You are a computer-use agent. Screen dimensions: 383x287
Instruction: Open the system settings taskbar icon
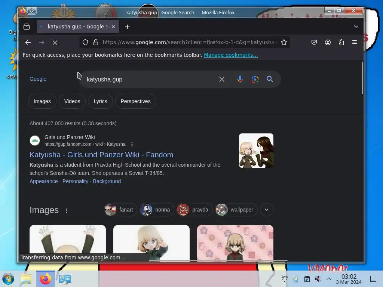click(65, 279)
